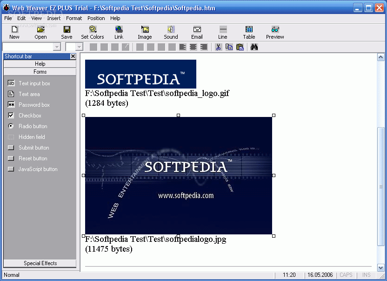
Task: Insert a table with the Table icon
Action: [249, 33]
